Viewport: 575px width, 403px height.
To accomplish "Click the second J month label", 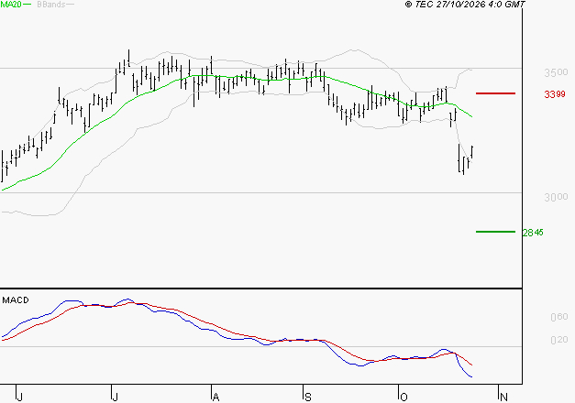I will click(116, 397).
